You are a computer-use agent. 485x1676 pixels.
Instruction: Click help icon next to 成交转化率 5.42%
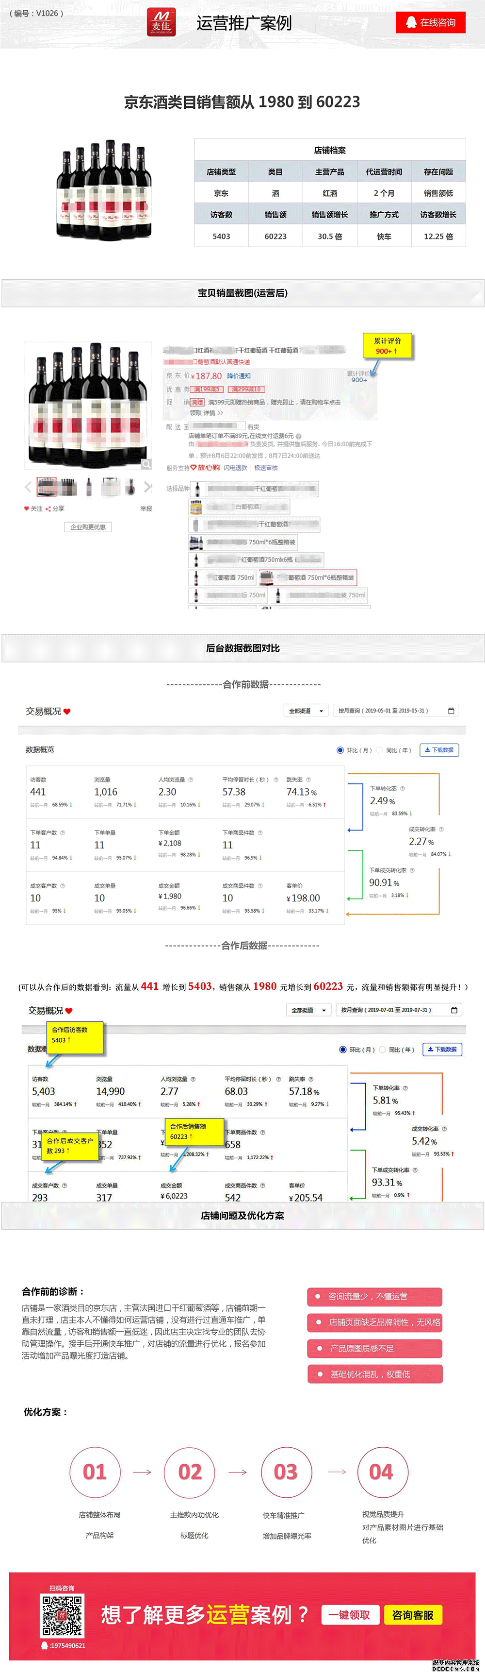(444, 1129)
